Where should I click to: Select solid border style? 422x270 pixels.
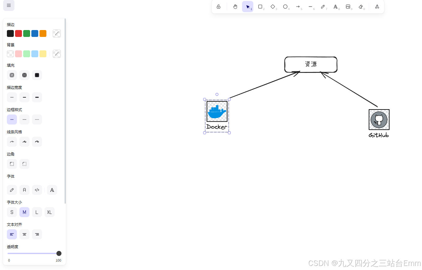(12, 120)
